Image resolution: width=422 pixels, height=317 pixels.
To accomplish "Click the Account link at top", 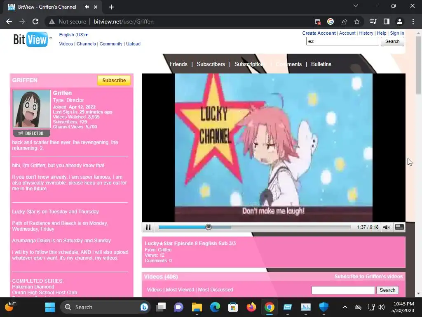I will (x=347, y=33).
